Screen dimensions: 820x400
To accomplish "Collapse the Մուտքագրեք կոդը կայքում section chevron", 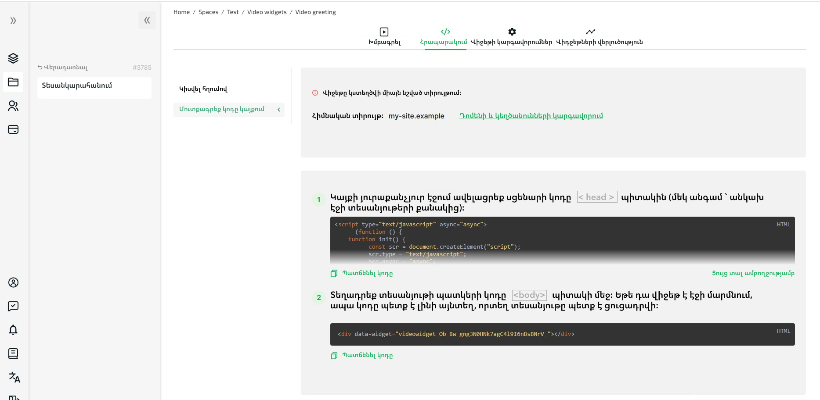I will click(278, 110).
